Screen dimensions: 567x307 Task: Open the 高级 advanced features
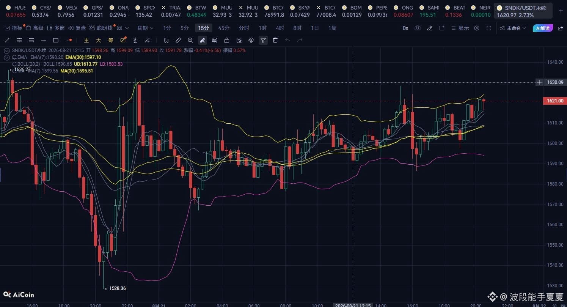[35, 28]
